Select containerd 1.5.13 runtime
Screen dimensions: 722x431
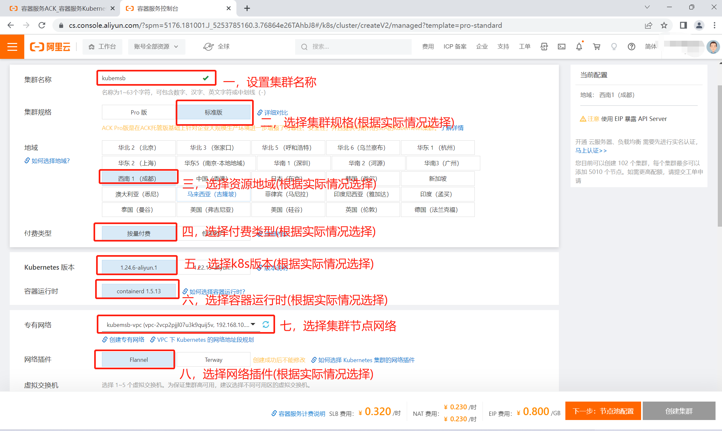139,291
